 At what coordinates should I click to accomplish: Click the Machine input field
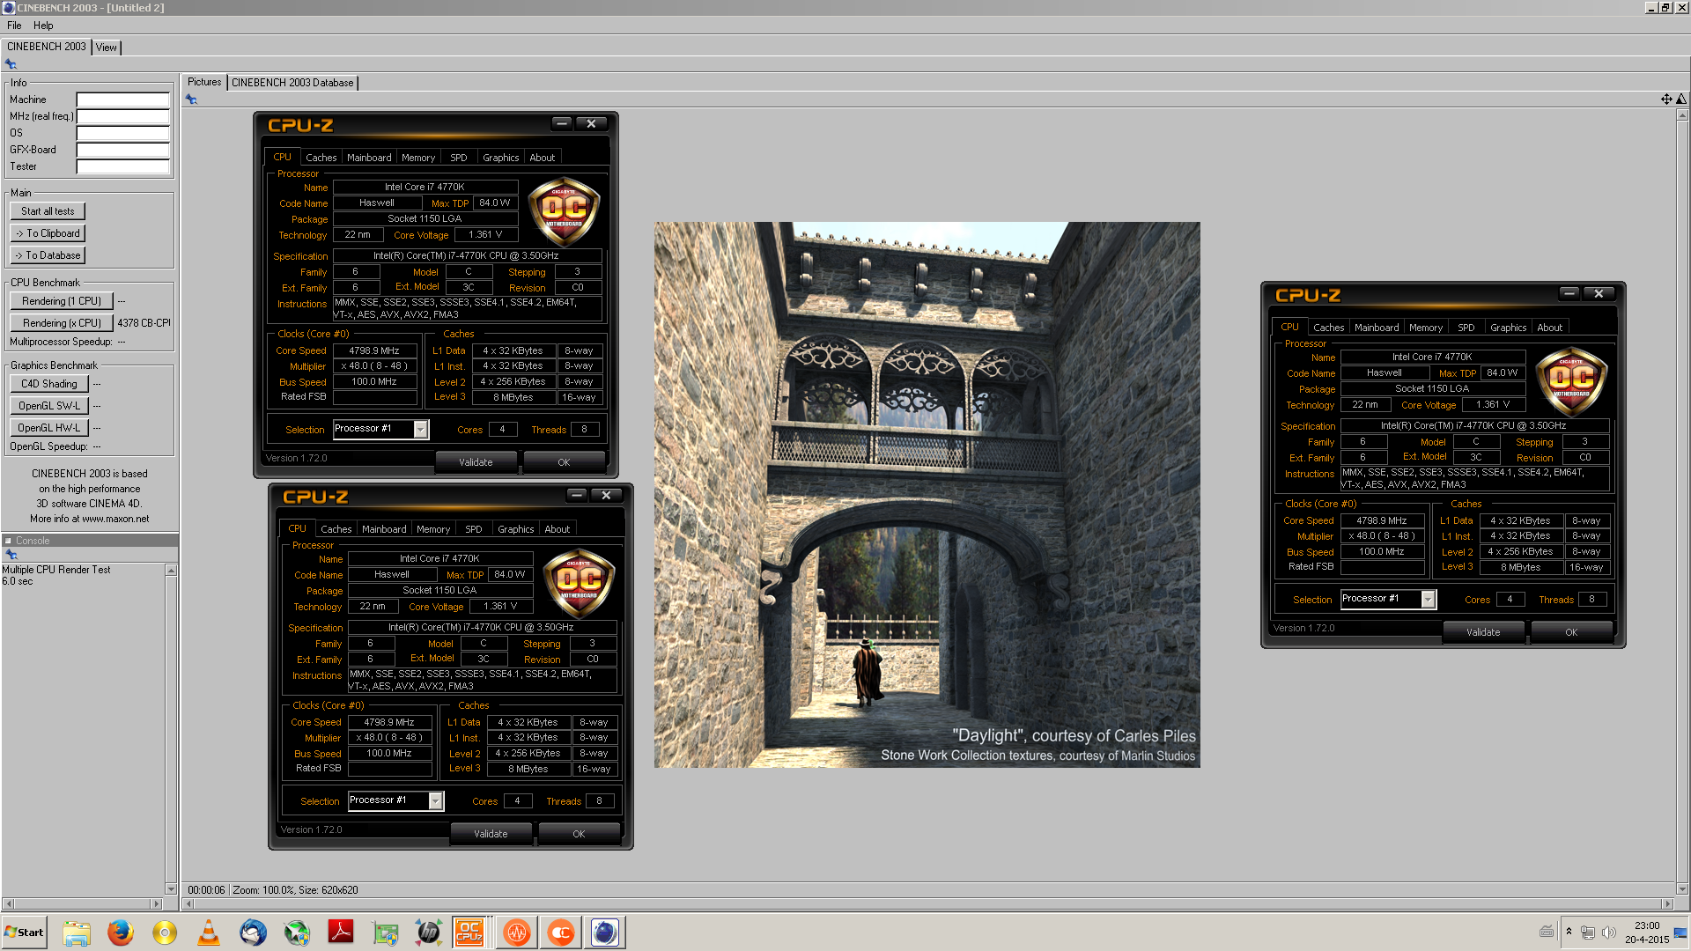(x=122, y=100)
